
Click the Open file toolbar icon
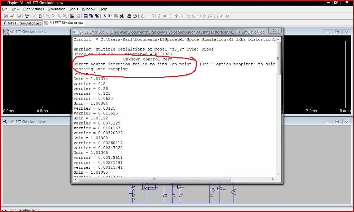[11, 16]
